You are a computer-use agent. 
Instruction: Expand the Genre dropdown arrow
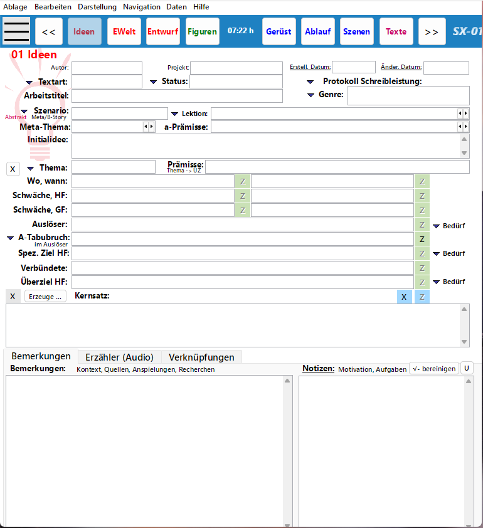click(310, 95)
